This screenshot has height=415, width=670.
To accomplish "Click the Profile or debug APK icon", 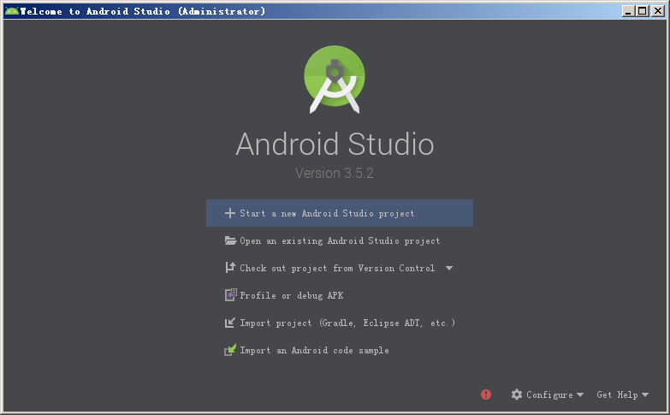I will coord(231,295).
